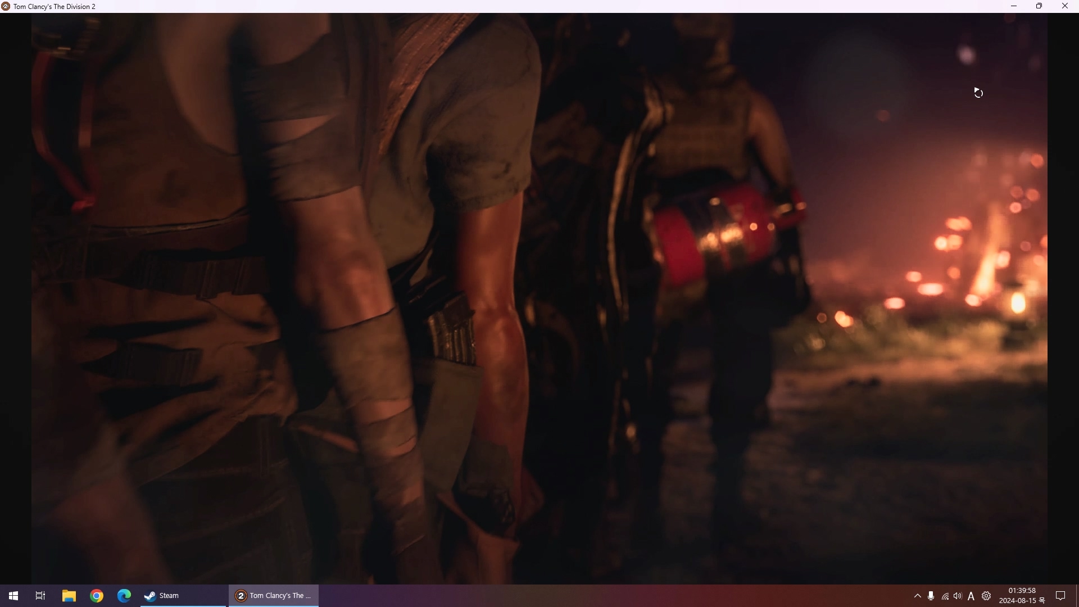Restore down The Division 2 window
This screenshot has width=1079, height=607.
(x=1039, y=6)
